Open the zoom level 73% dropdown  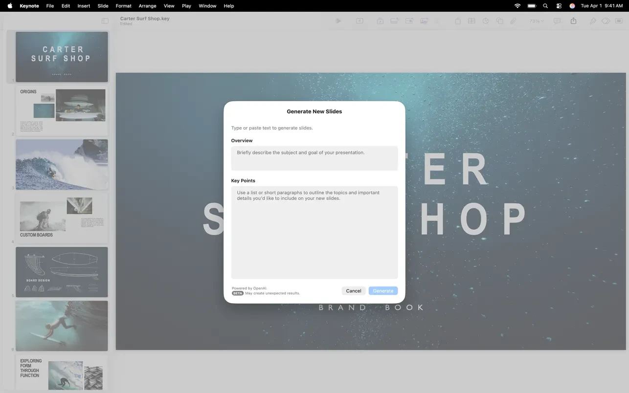point(536,21)
